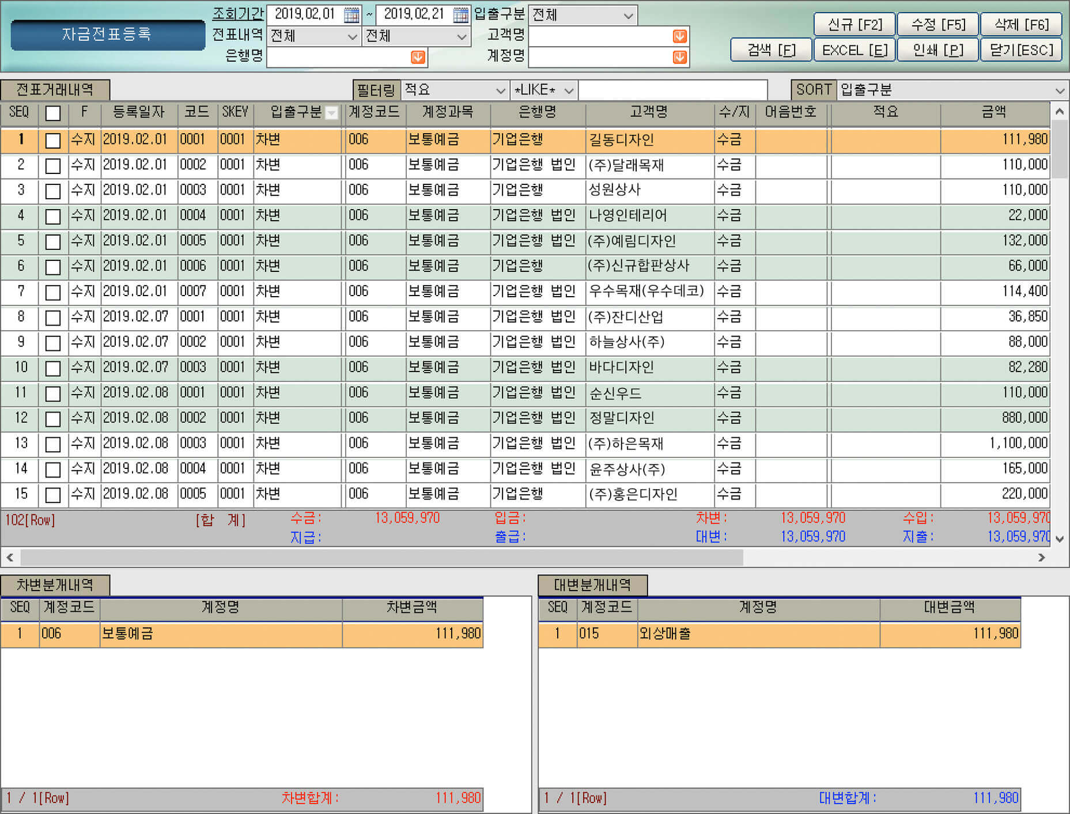Click the 삭제 [F6] button
The width and height of the screenshot is (1070, 814).
click(1022, 25)
